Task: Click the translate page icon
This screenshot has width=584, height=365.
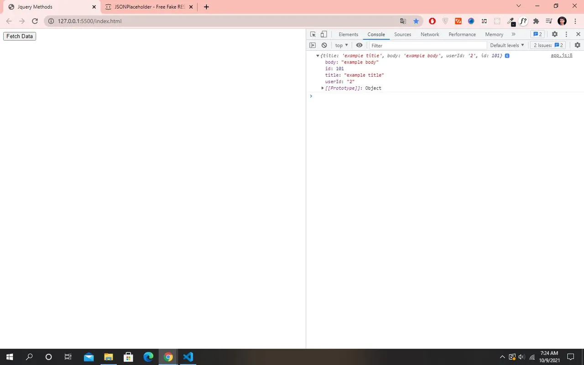Action: pyautogui.click(x=403, y=21)
